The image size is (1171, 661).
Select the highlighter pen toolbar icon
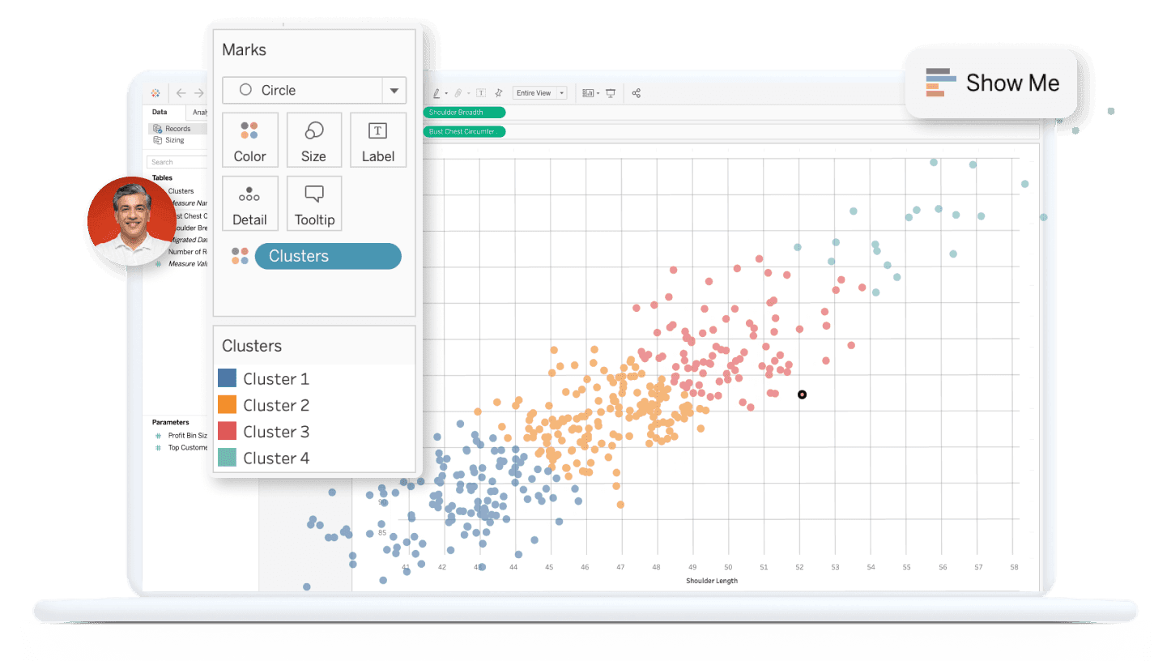436,93
